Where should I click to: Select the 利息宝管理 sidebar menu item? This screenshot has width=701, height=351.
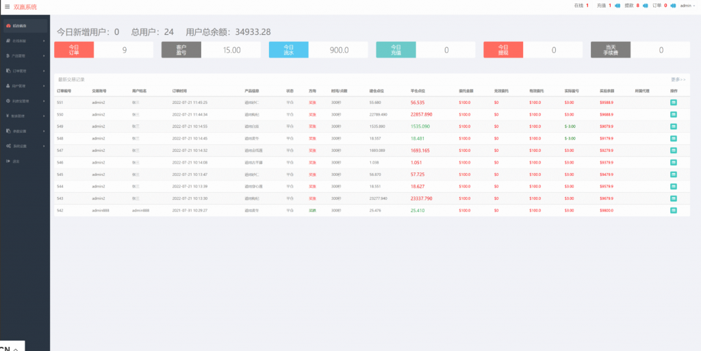click(21, 101)
